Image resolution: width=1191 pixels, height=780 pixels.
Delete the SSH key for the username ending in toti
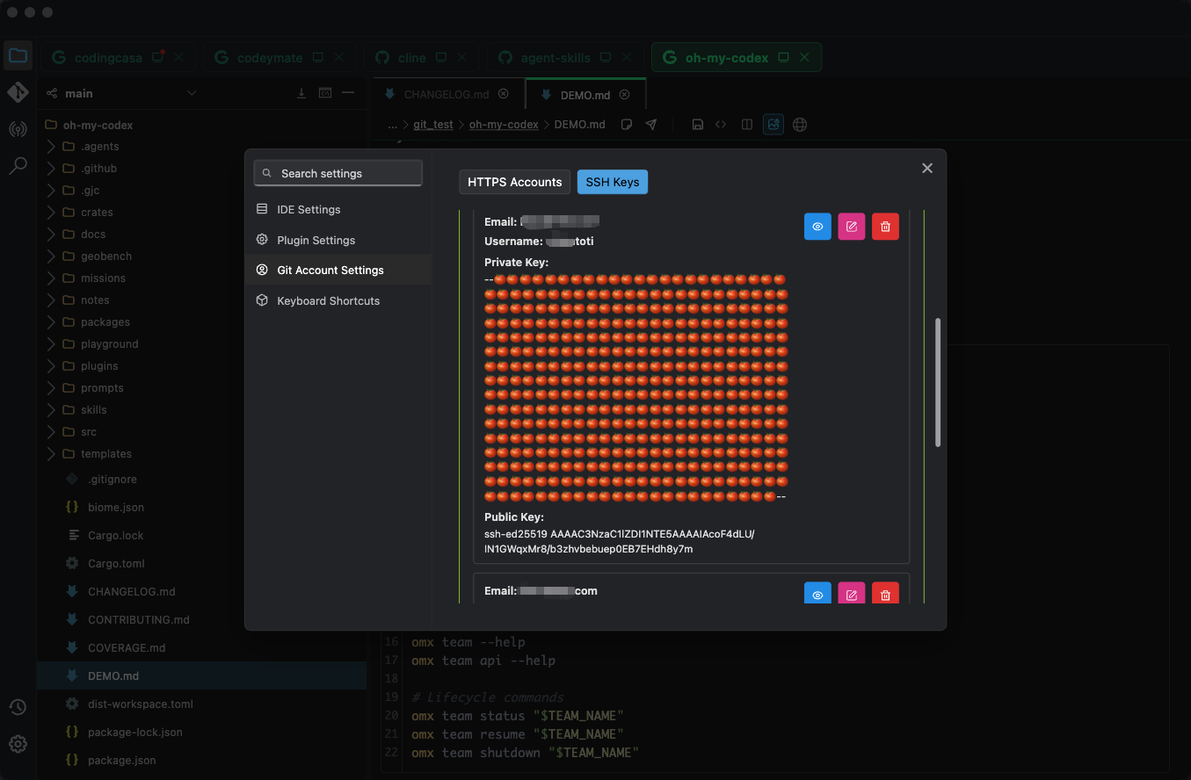tap(885, 227)
